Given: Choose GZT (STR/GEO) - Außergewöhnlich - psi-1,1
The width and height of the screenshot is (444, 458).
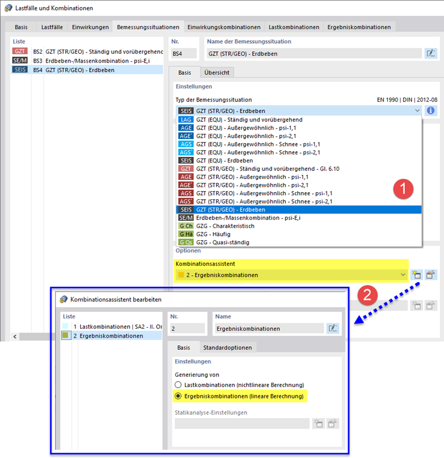Looking at the screenshot, I should tap(299, 176).
